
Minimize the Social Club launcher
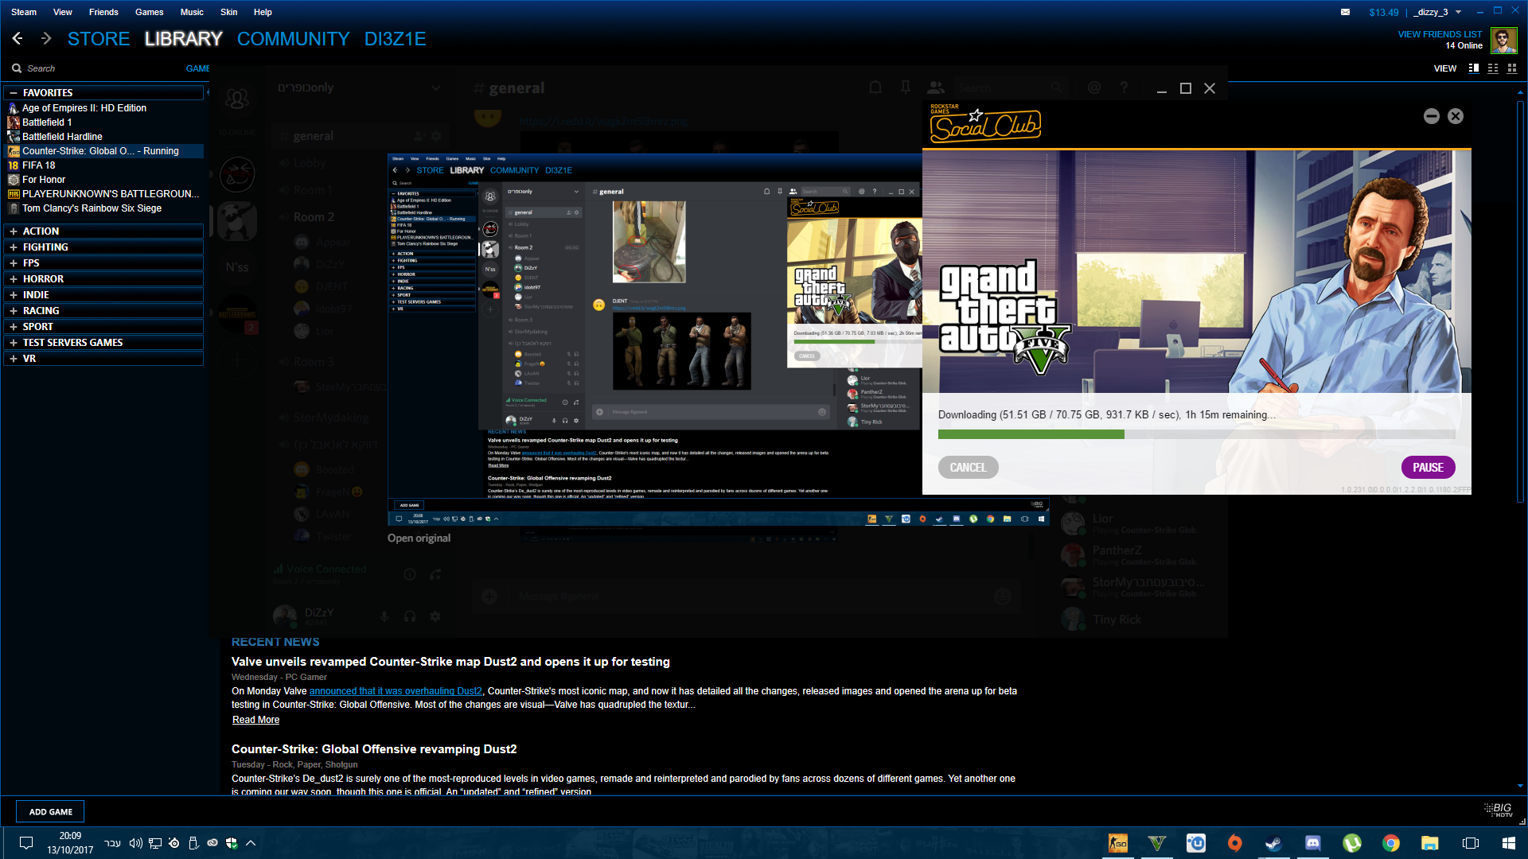tap(1431, 116)
